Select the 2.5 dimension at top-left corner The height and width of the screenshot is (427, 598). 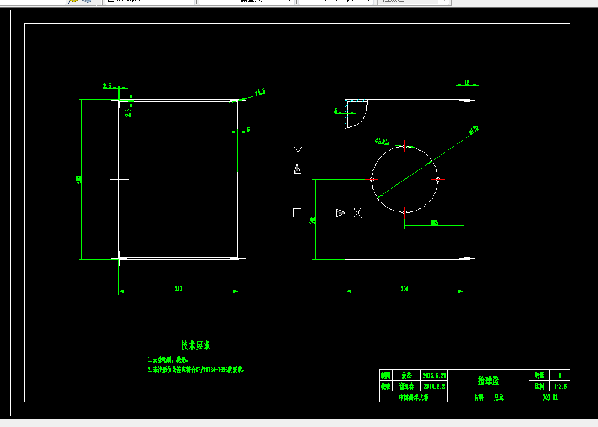[x=107, y=86]
